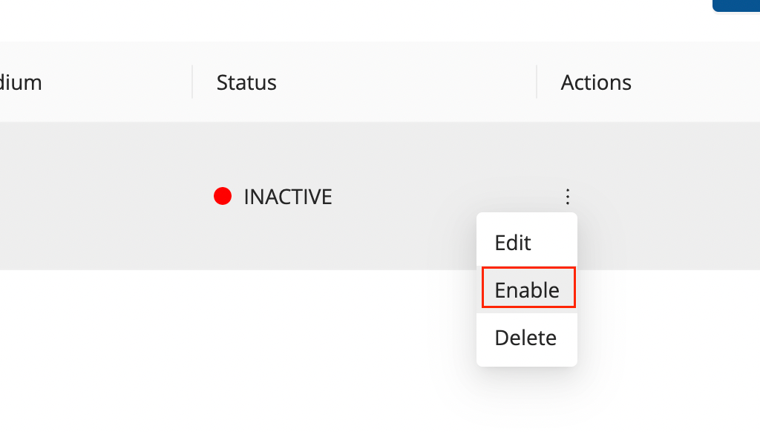
Task: Select Enable in the actions menu
Action: tap(528, 289)
